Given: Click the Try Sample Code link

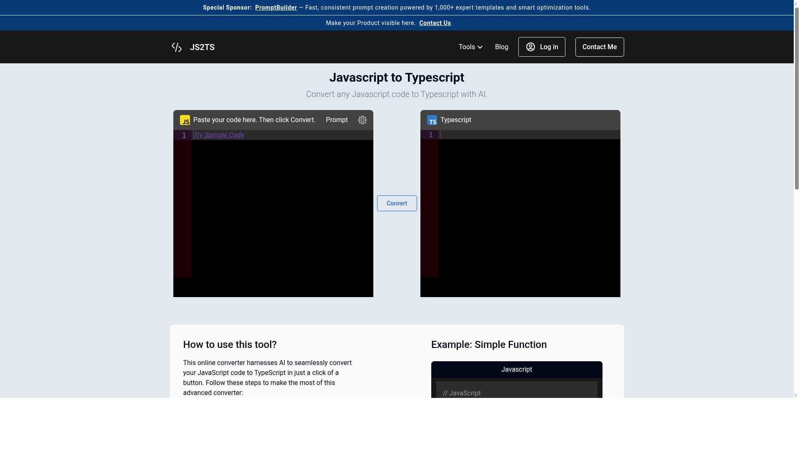Looking at the screenshot, I should click(x=219, y=135).
